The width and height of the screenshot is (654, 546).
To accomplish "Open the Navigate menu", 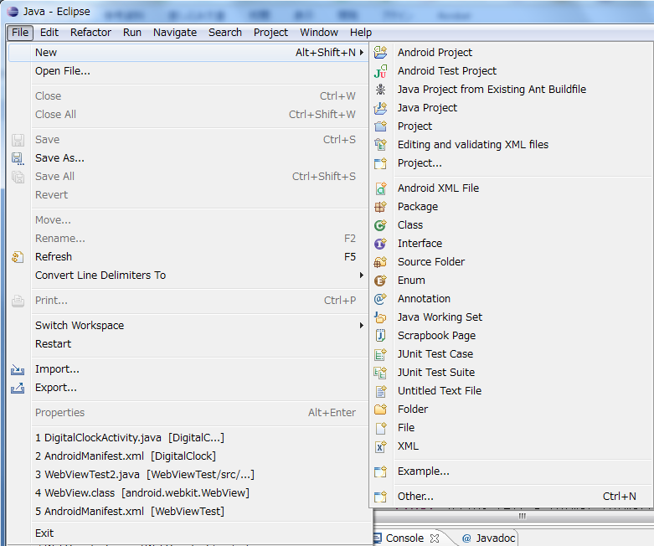I will [x=175, y=33].
